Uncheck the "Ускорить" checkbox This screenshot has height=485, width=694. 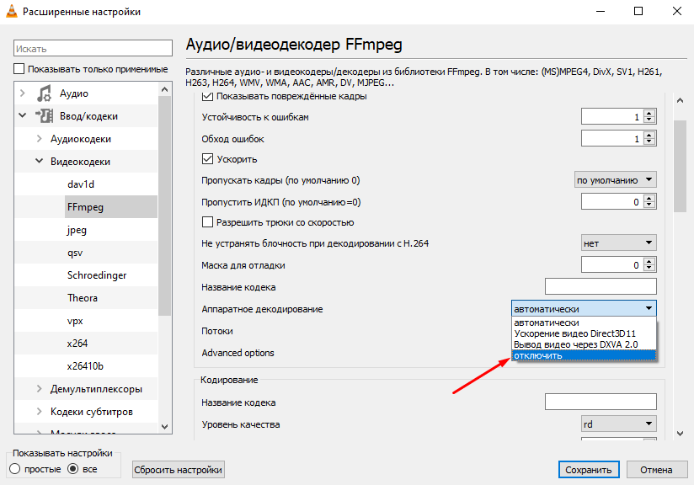click(x=208, y=159)
